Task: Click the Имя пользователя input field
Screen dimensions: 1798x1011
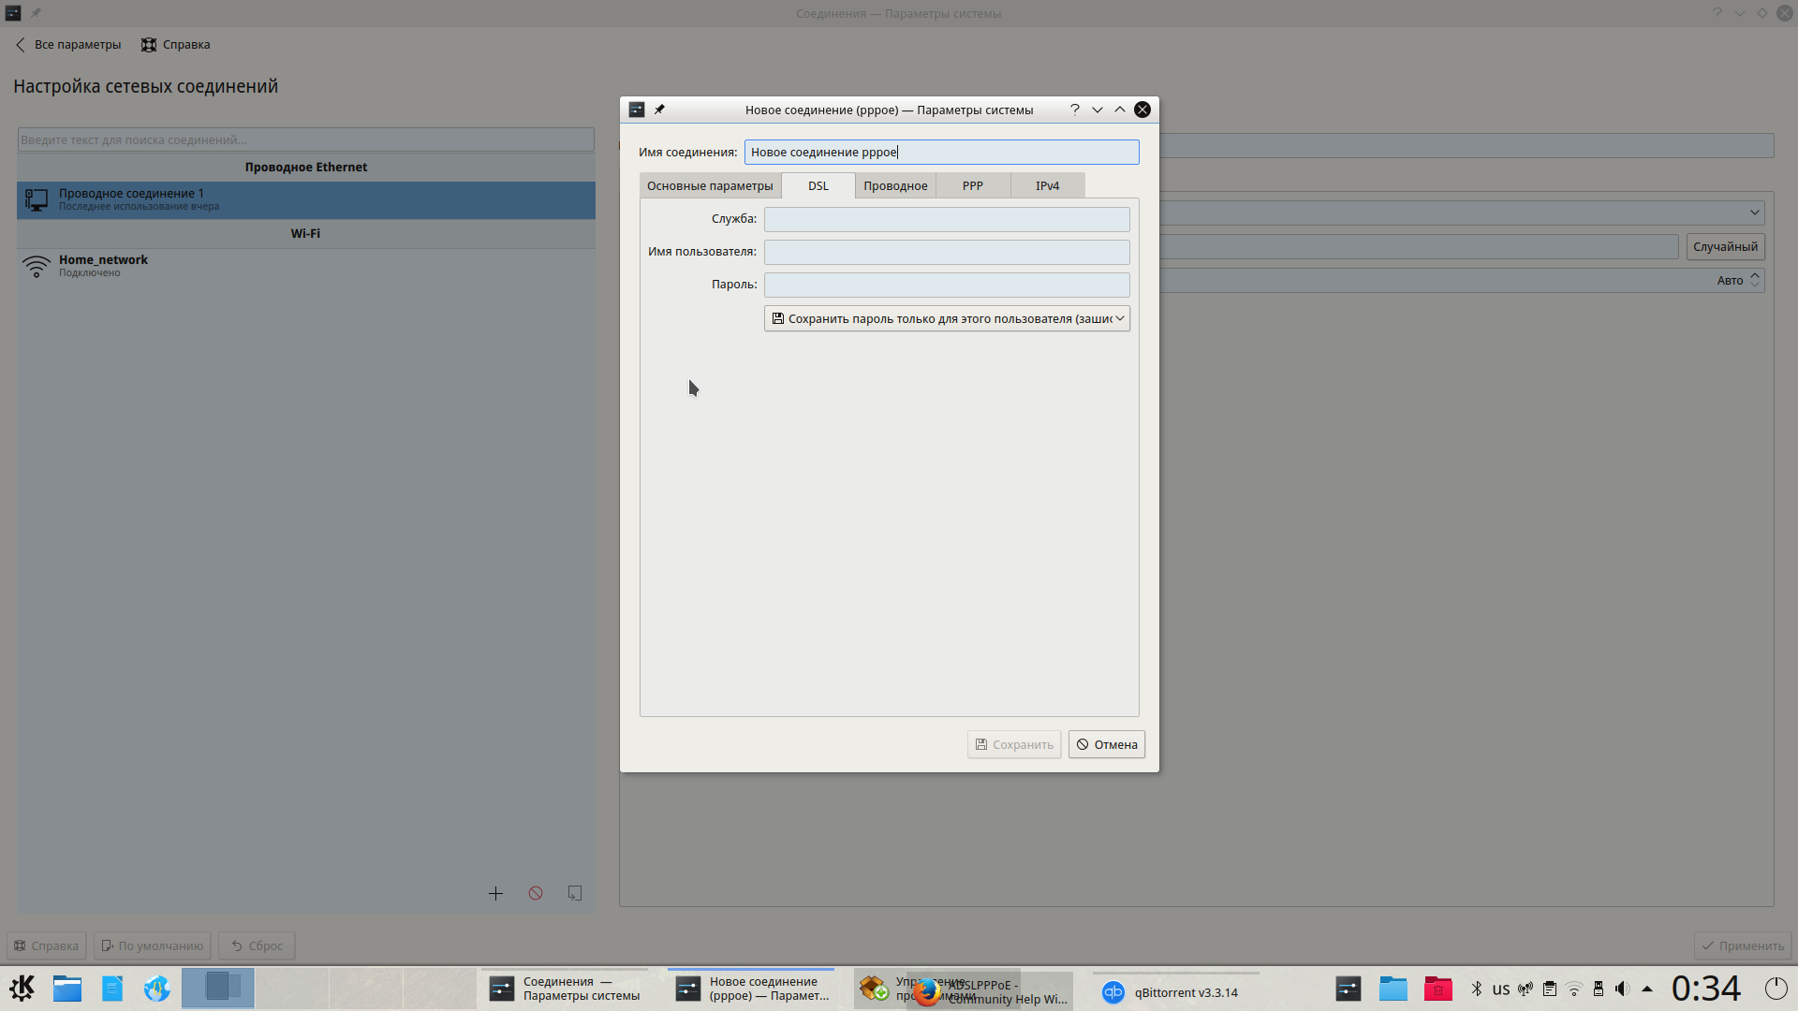Action: click(x=947, y=252)
